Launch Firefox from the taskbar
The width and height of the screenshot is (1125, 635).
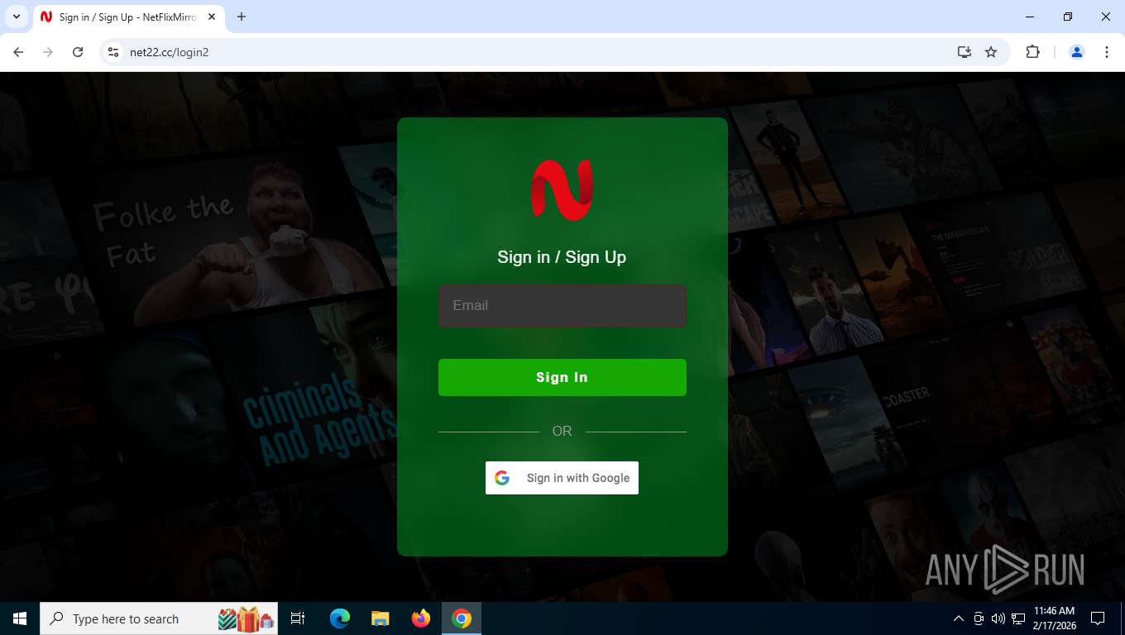(421, 618)
